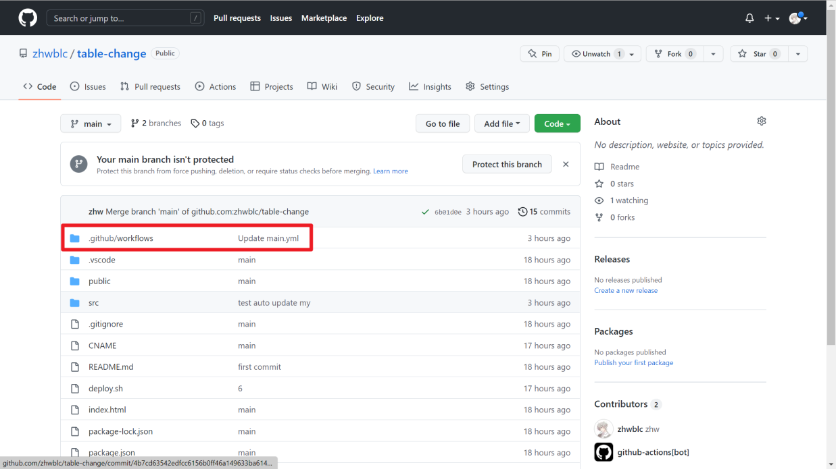Click Create a new release link

tap(626, 290)
